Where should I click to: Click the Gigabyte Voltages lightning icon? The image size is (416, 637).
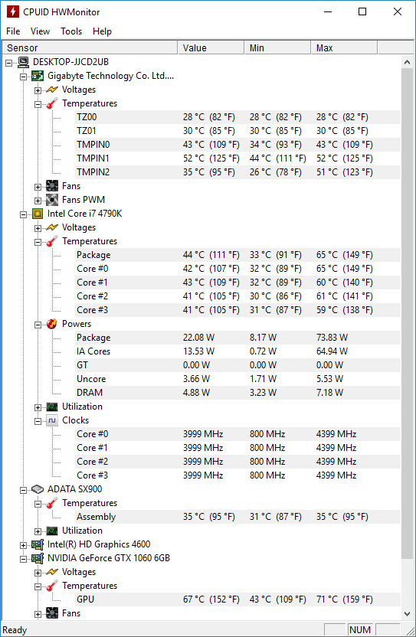pos(52,90)
